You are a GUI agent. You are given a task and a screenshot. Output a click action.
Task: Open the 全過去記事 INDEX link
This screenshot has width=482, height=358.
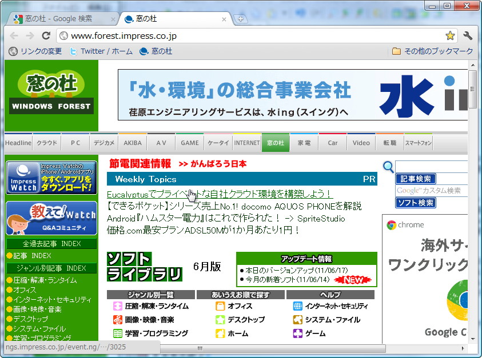tap(50, 243)
